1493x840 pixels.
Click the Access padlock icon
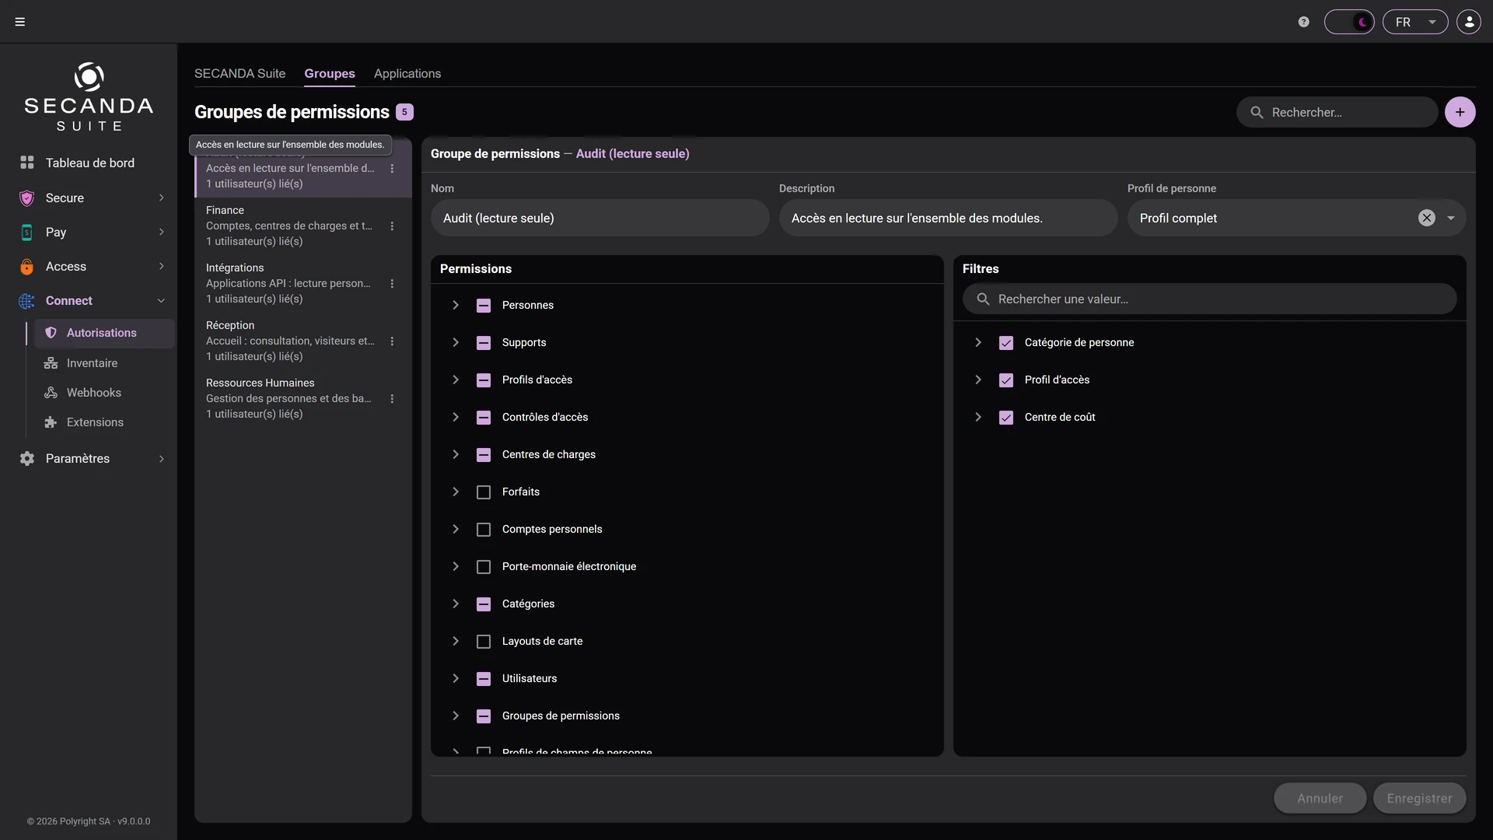tap(27, 266)
